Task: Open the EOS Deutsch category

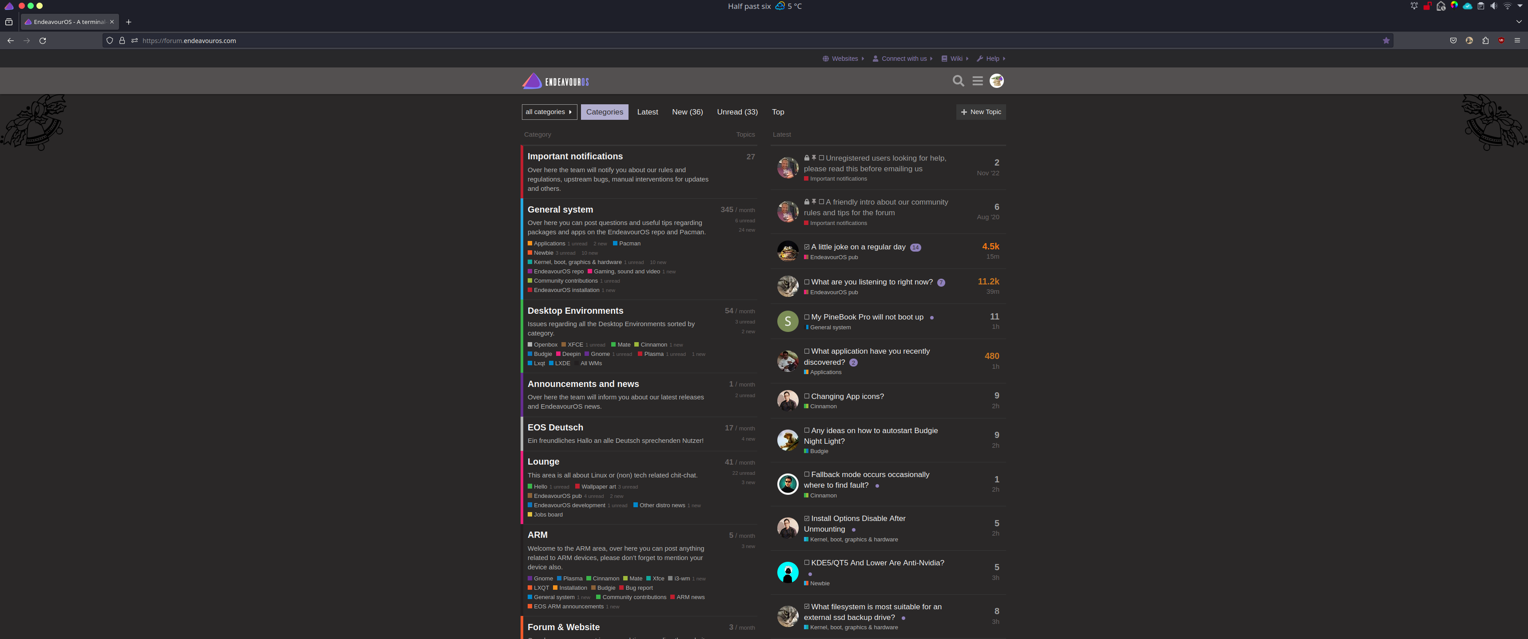Action: coord(555,427)
